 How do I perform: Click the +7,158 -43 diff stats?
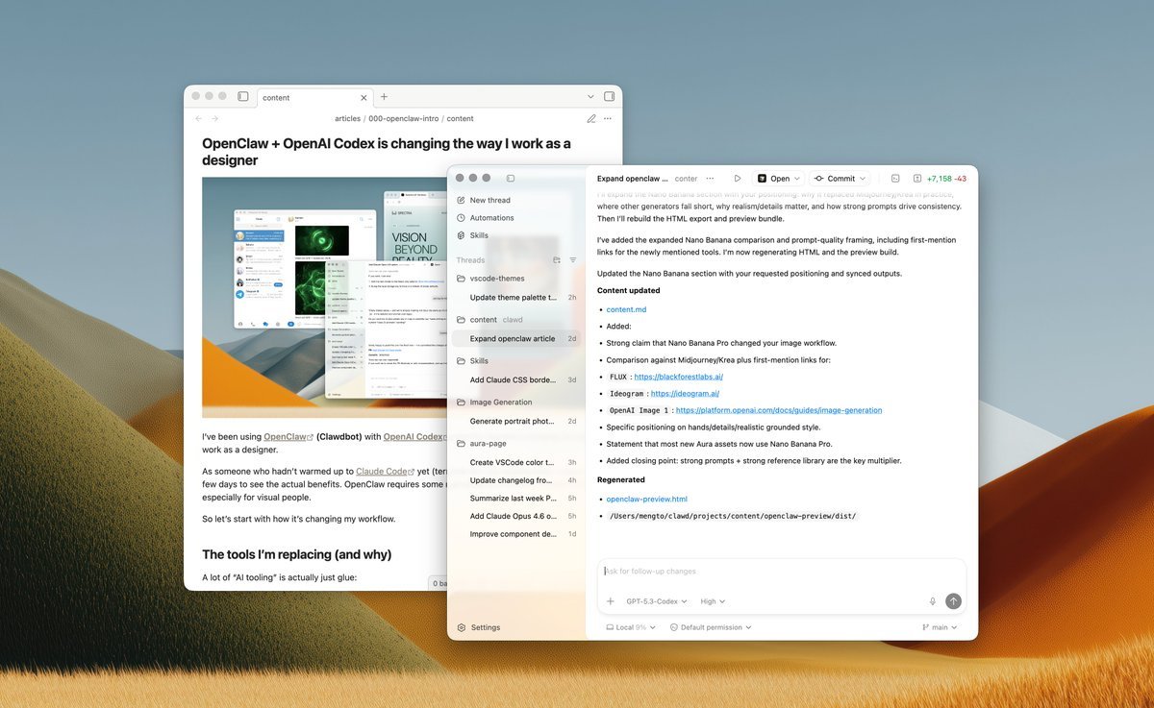946,179
